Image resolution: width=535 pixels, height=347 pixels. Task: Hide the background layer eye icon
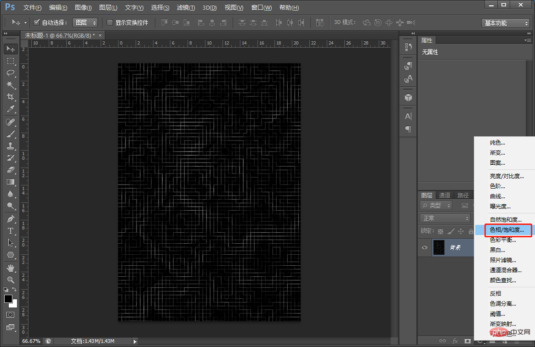(x=424, y=247)
